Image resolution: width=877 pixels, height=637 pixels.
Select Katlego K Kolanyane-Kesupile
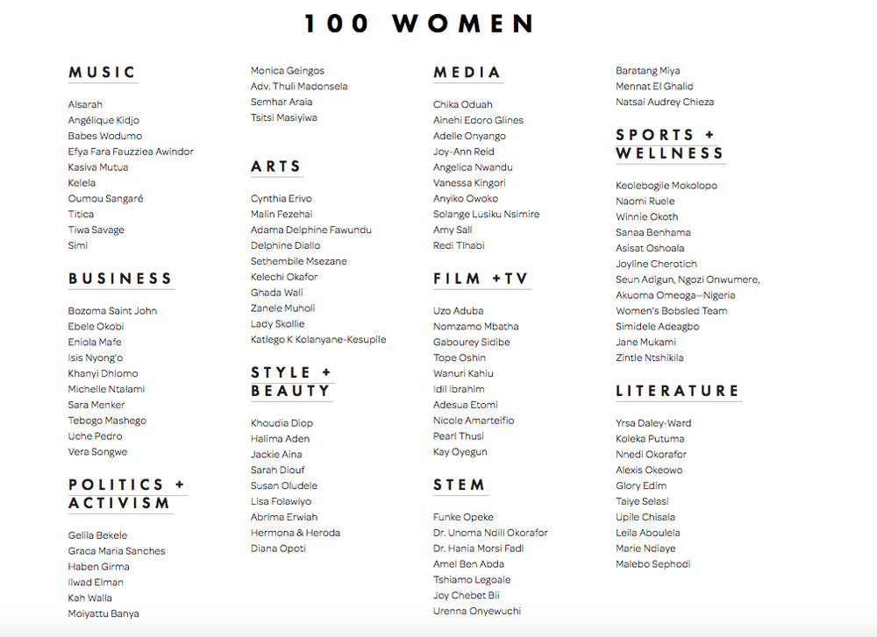(318, 339)
